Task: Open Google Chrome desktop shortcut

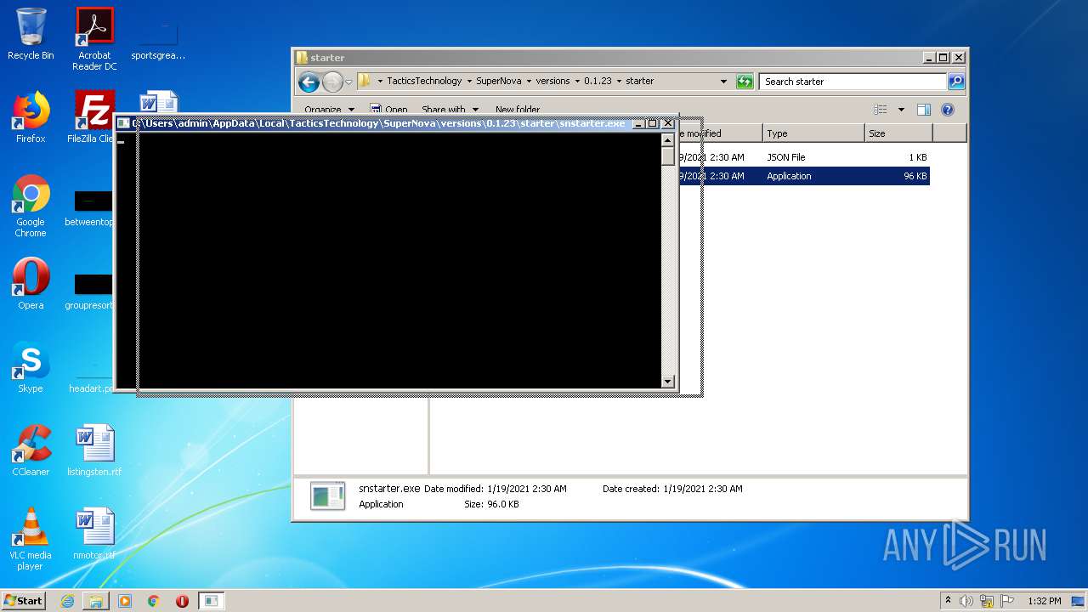Action: (x=31, y=206)
